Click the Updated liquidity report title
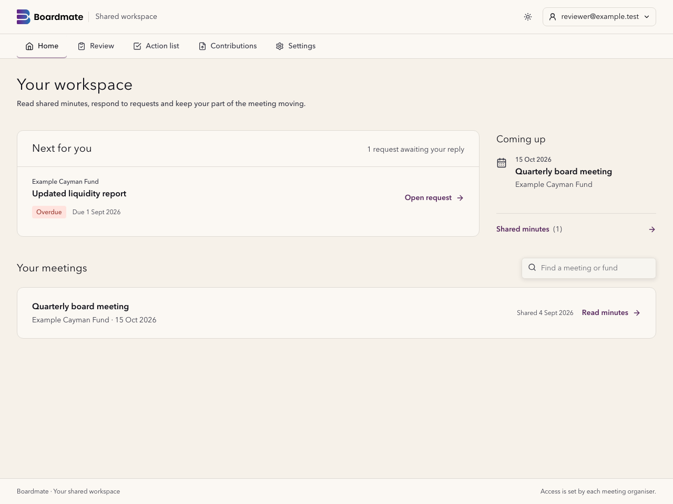673x504 pixels. [79, 194]
